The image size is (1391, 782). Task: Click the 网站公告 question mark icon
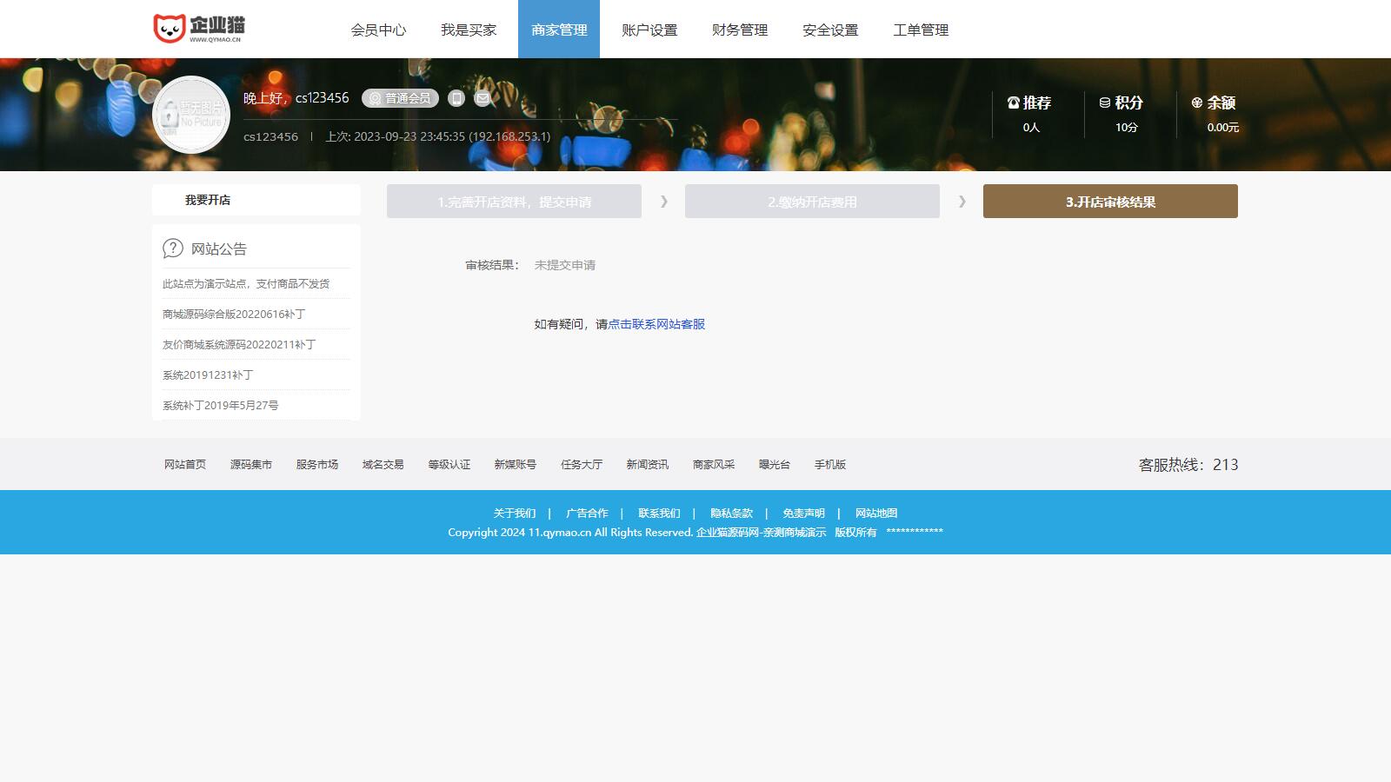pos(173,249)
